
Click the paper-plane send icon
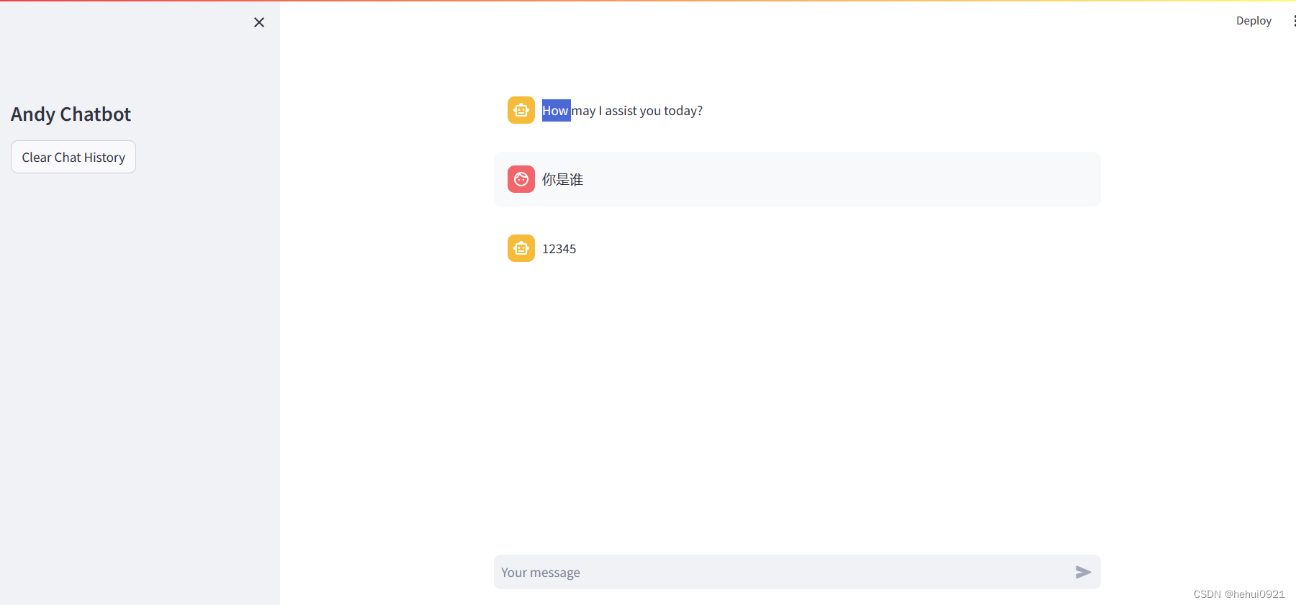[x=1082, y=572]
